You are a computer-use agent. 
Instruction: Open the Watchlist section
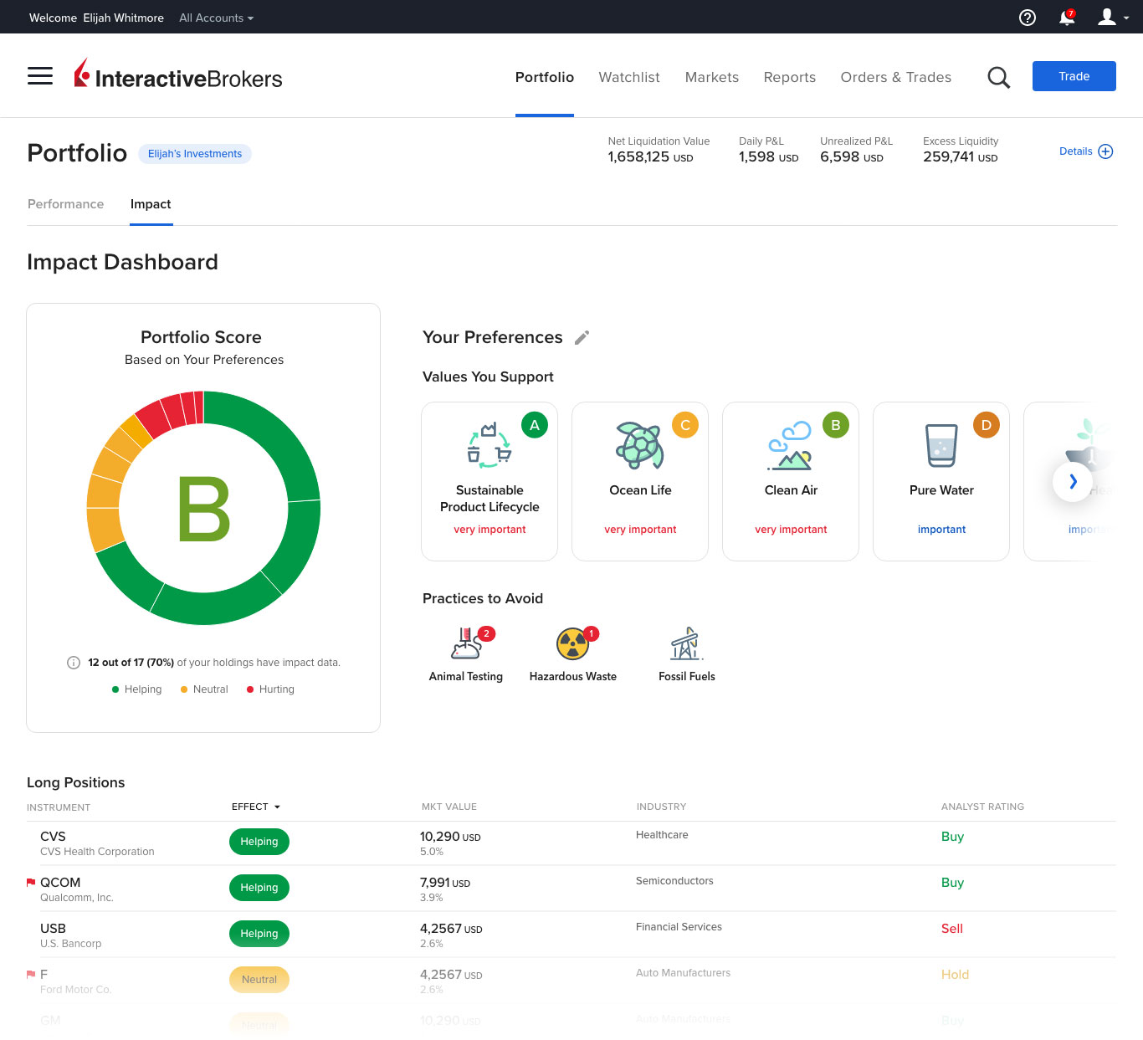[628, 77]
